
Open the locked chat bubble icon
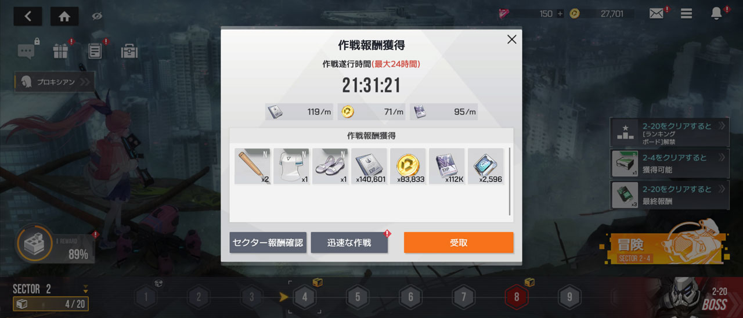click(x=27, y=51)
